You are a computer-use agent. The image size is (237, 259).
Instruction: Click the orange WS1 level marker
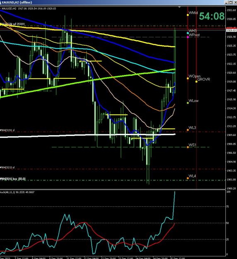pos(188,147)
